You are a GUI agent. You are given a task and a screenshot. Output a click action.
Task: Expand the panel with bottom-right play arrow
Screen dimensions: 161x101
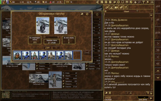point(151,98)
